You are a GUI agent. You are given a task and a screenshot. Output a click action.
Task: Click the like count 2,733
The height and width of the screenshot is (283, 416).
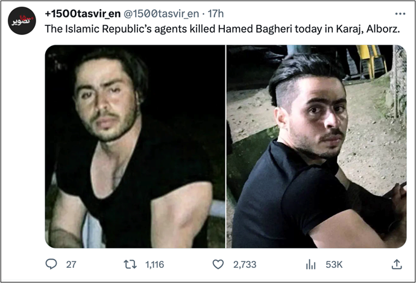point(245,264)
